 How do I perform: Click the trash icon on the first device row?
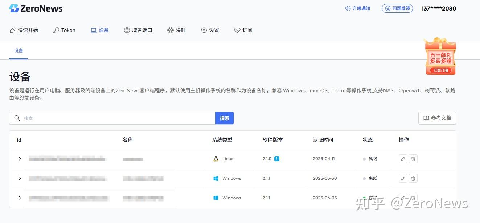tap(413, 159)
